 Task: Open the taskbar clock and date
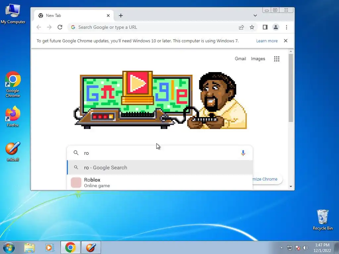click(x=322, y=248)
